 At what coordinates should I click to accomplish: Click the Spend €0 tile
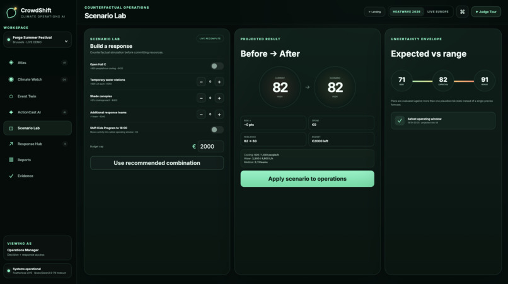tap(341, 123)
